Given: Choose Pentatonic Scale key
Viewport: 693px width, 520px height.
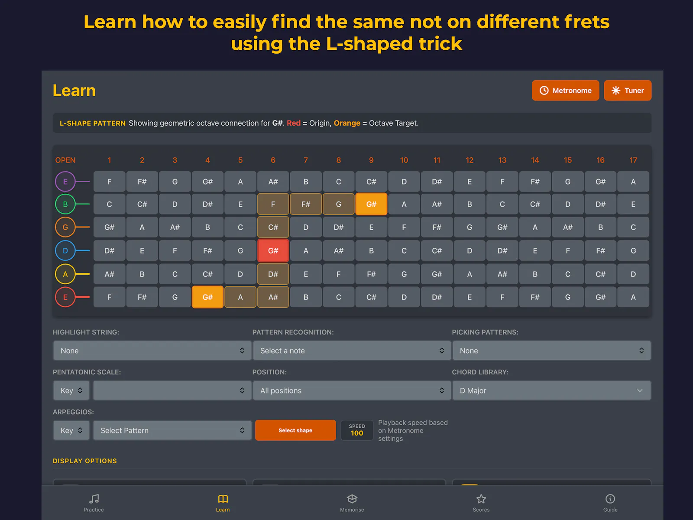Looking at the screenshot, I should (x=71, y=390).
